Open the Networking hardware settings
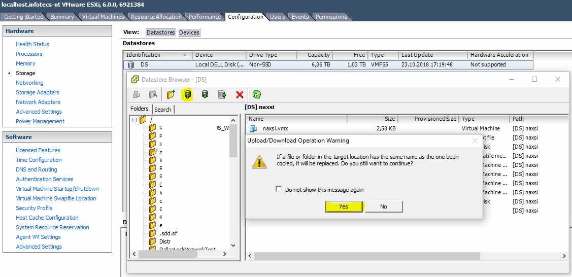 [29, 83]
